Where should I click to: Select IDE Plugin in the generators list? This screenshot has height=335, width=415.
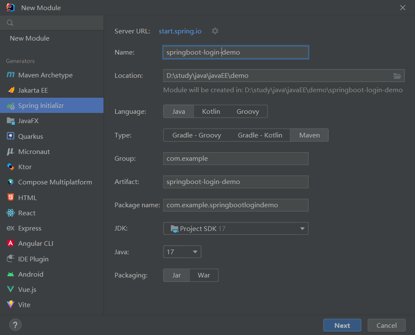(x=52, y=259)
